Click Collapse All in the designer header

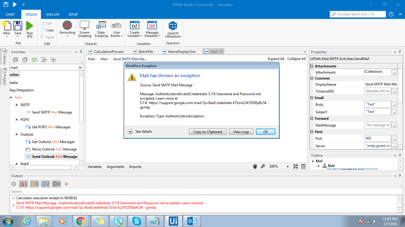(x=296, y=59)
